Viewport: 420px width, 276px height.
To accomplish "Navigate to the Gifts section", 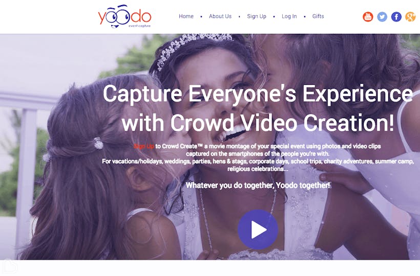I will click(x=318, y=16).
